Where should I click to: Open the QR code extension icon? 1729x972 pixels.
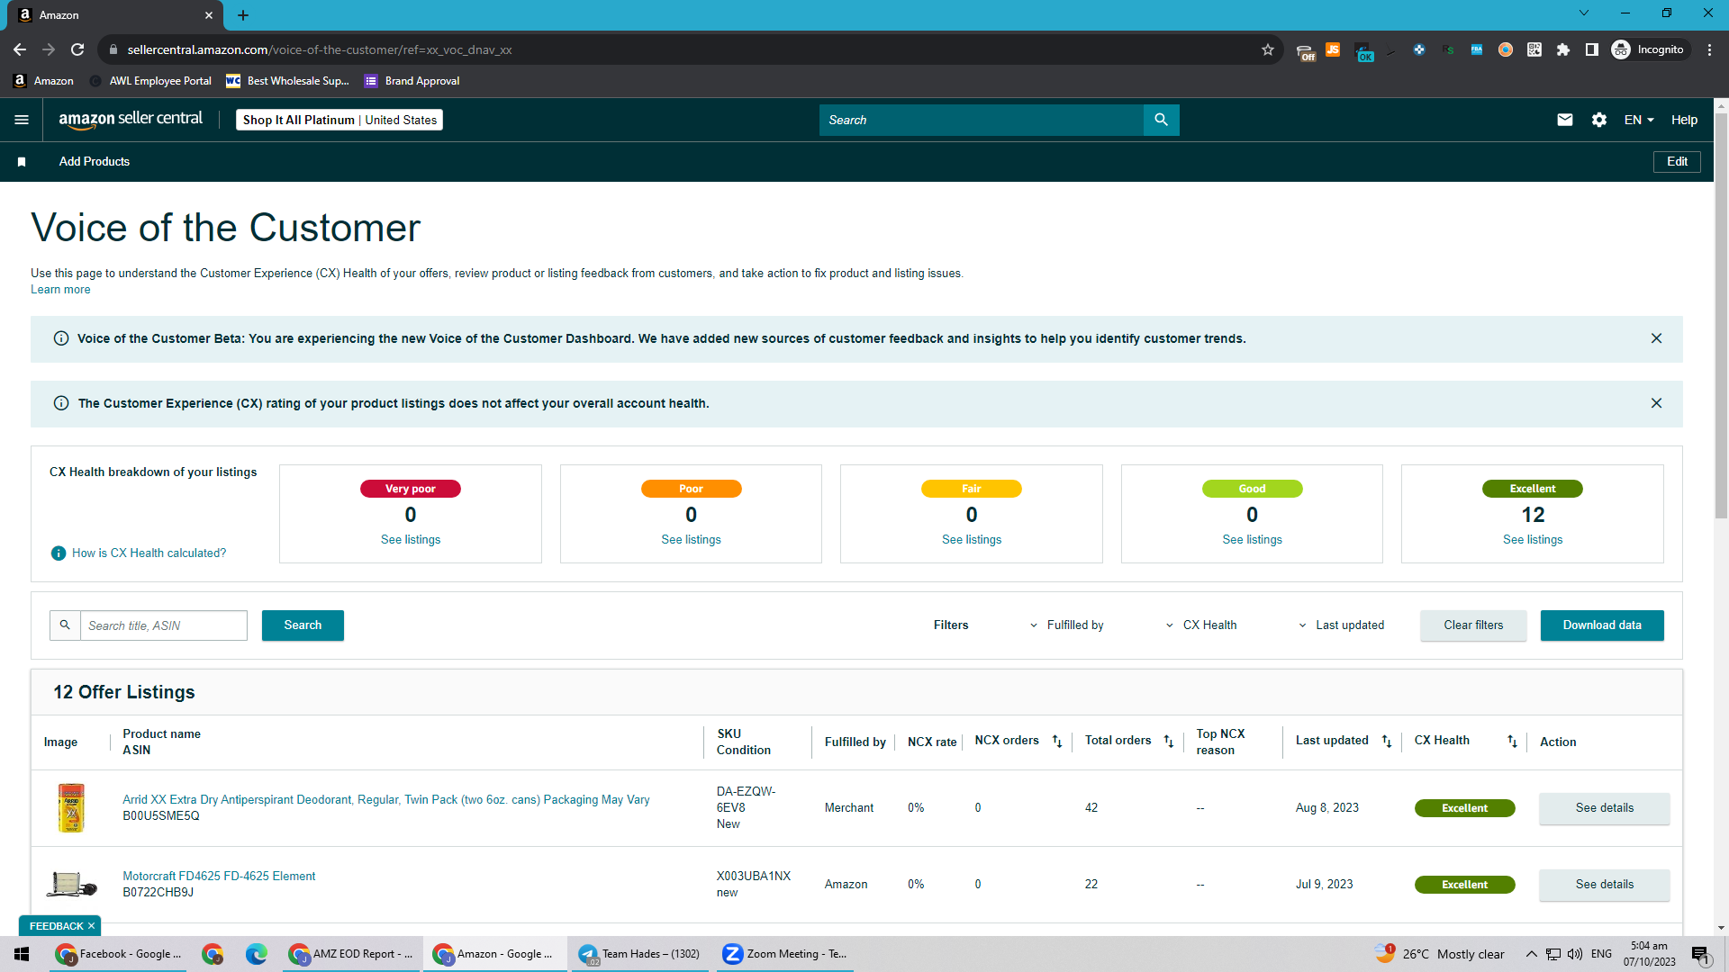click(1534, 49)
